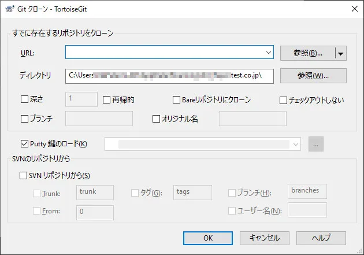Confirm with the OK button
The width and height of the screenshot is (364, 255).
coord(208,238)
